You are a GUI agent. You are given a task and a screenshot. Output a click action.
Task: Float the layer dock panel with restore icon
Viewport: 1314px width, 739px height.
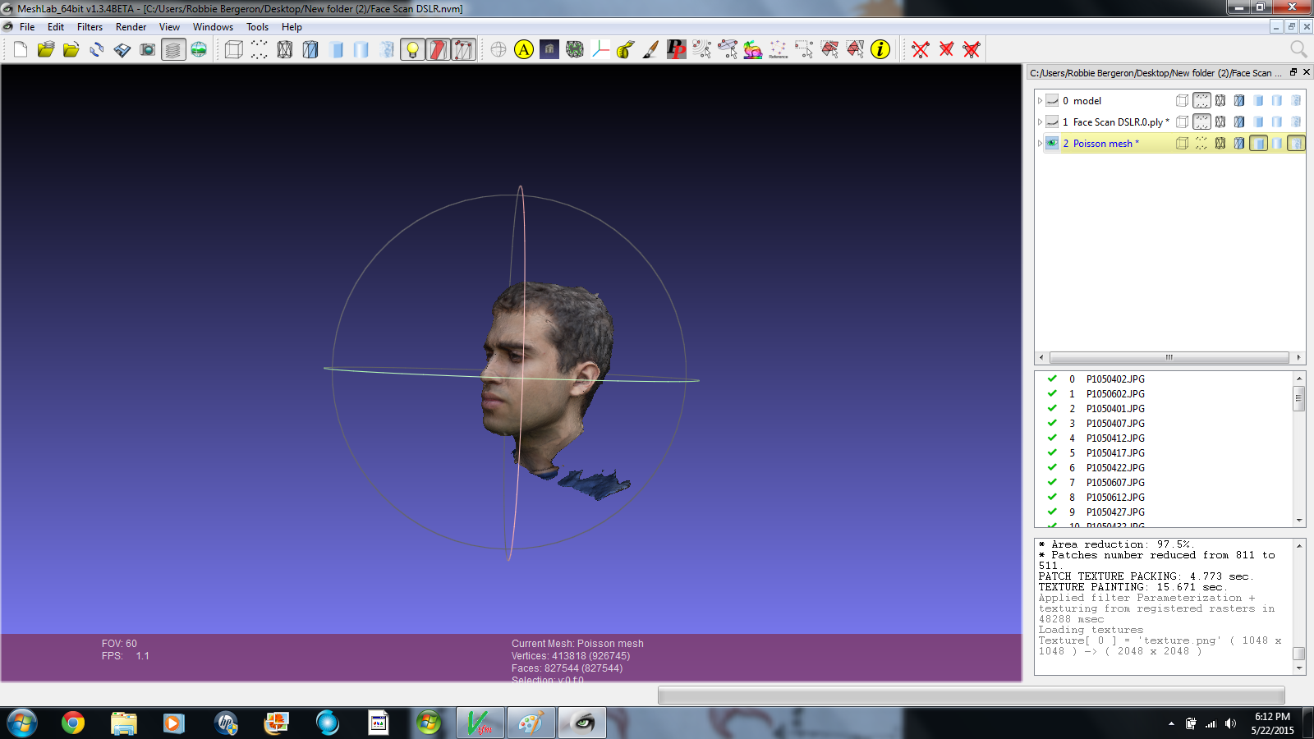point(1293,72)
